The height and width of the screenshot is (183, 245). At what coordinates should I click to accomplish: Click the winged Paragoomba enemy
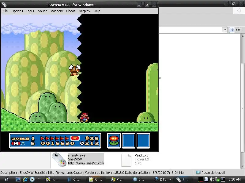[75, 70]
